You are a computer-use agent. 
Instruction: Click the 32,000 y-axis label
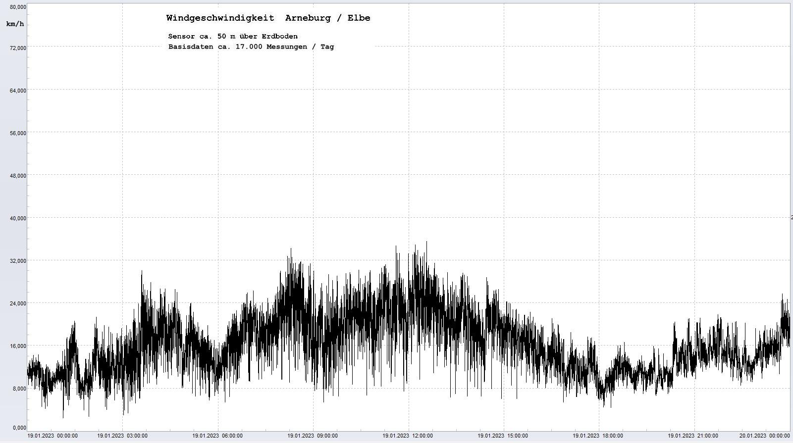pyautogui.click(x=18, y=261)
